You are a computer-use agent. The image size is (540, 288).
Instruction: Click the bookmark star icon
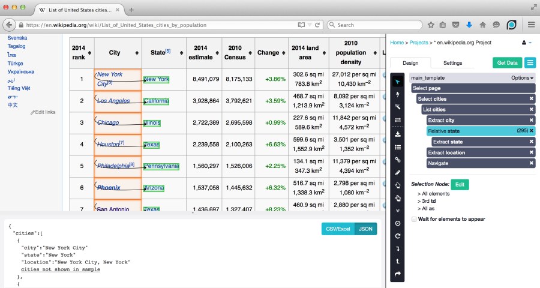point(430,25)
